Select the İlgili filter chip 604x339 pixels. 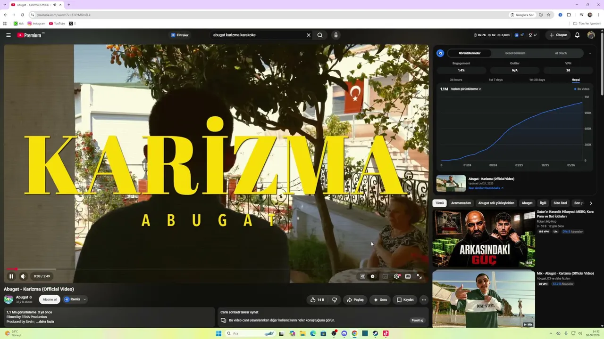click(543, 203)
